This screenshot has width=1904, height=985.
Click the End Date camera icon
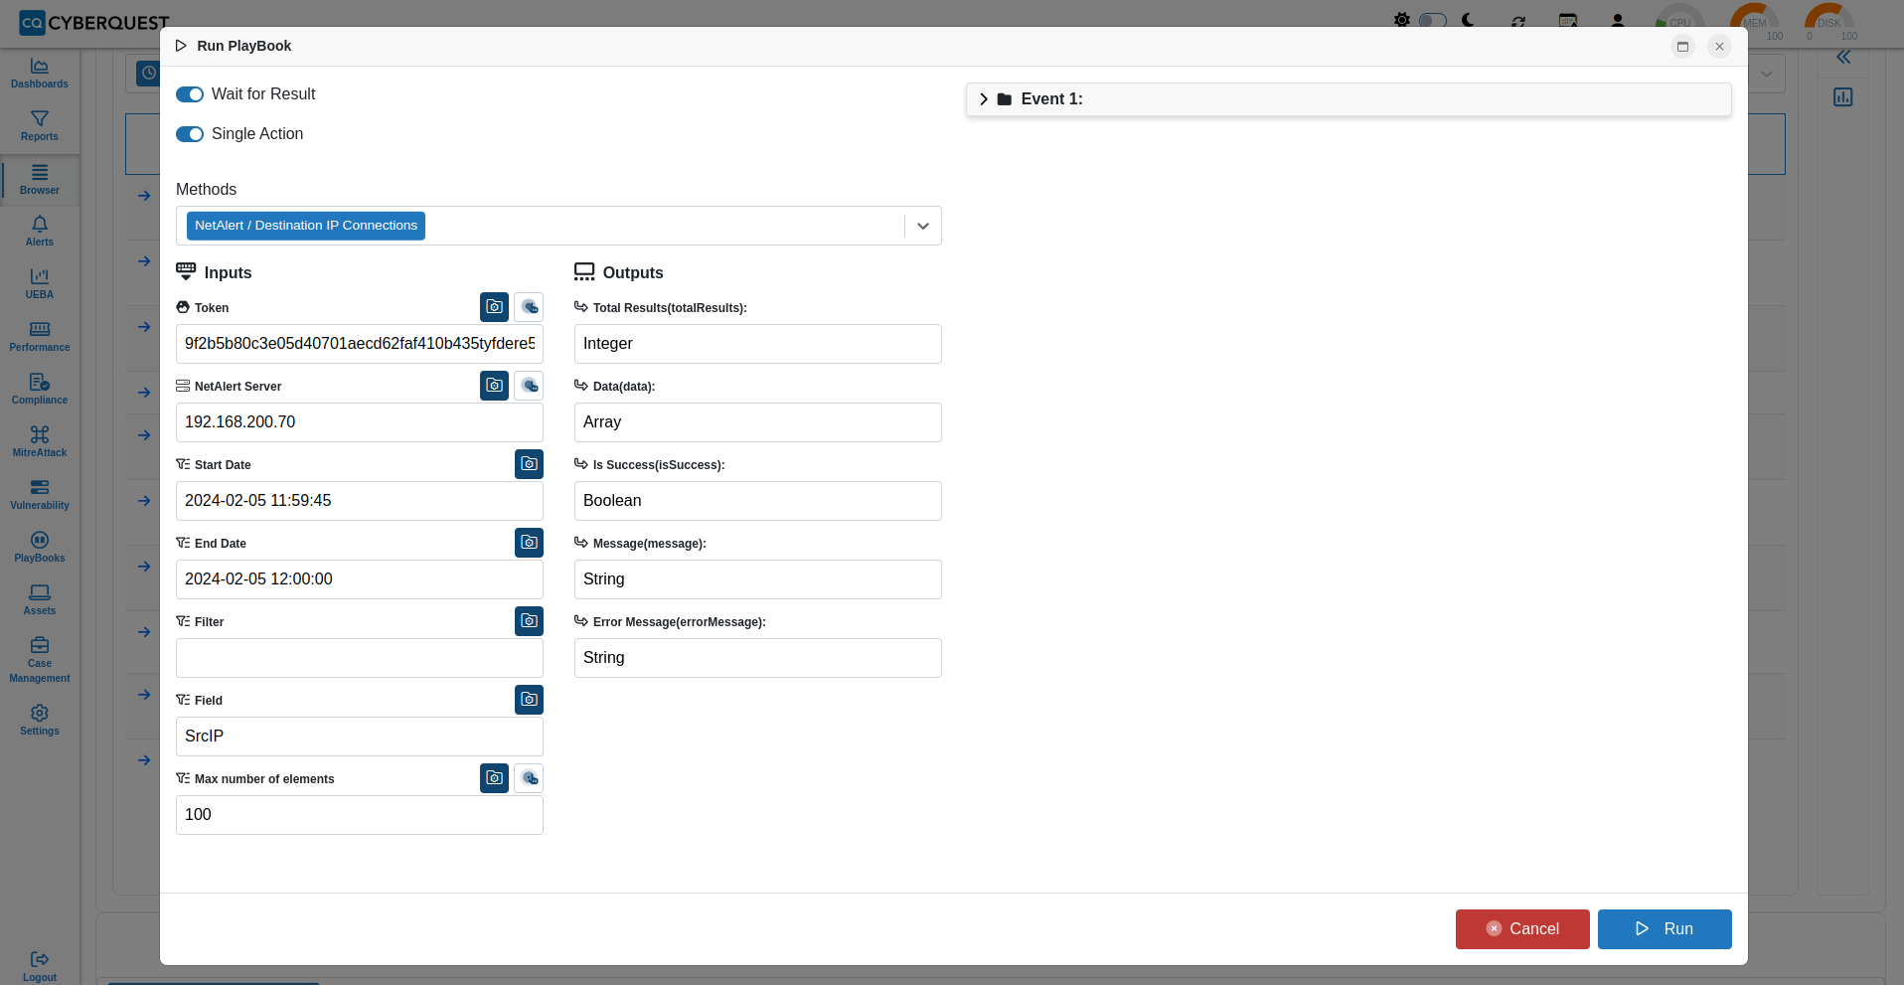pos(529,543)
